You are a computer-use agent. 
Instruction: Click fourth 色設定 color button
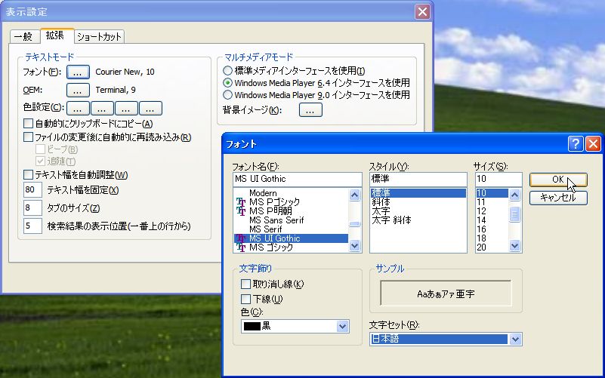point(150,109)
